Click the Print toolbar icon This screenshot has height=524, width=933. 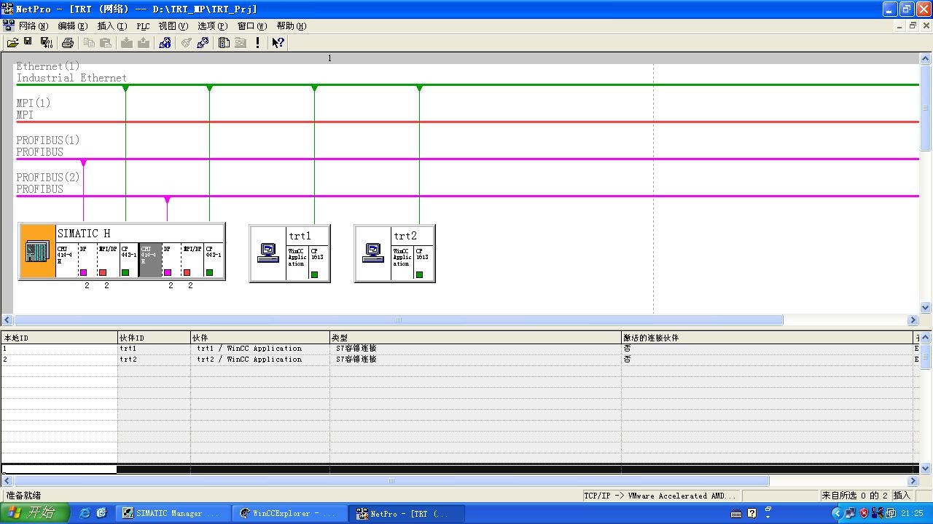[68, 43]
